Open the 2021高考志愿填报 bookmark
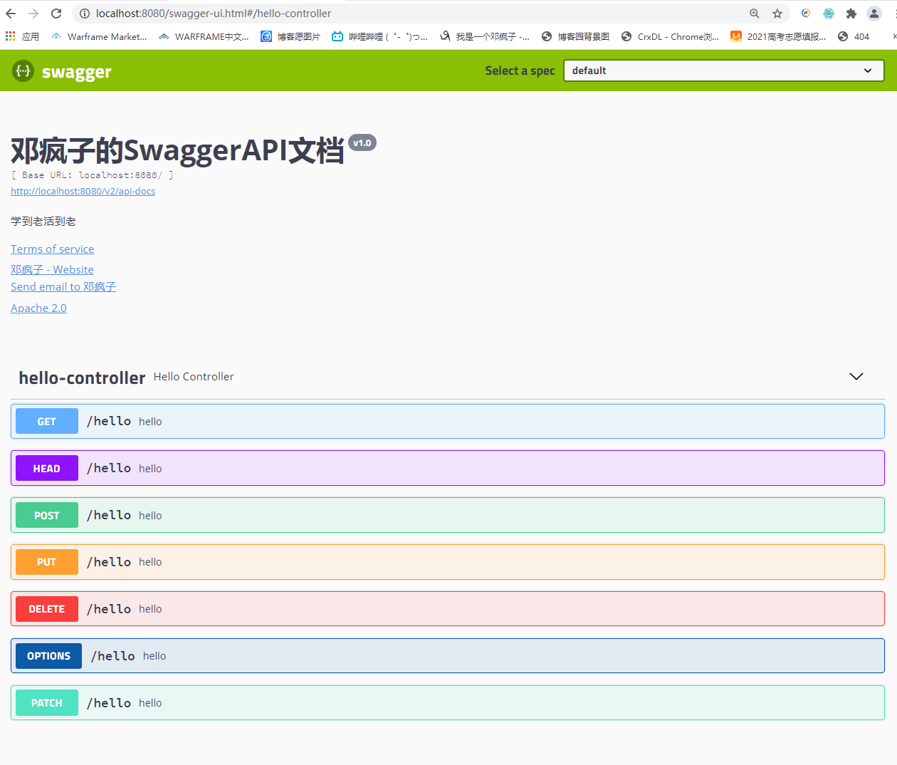This screenshot has width=897, height=765. (778, 36)
